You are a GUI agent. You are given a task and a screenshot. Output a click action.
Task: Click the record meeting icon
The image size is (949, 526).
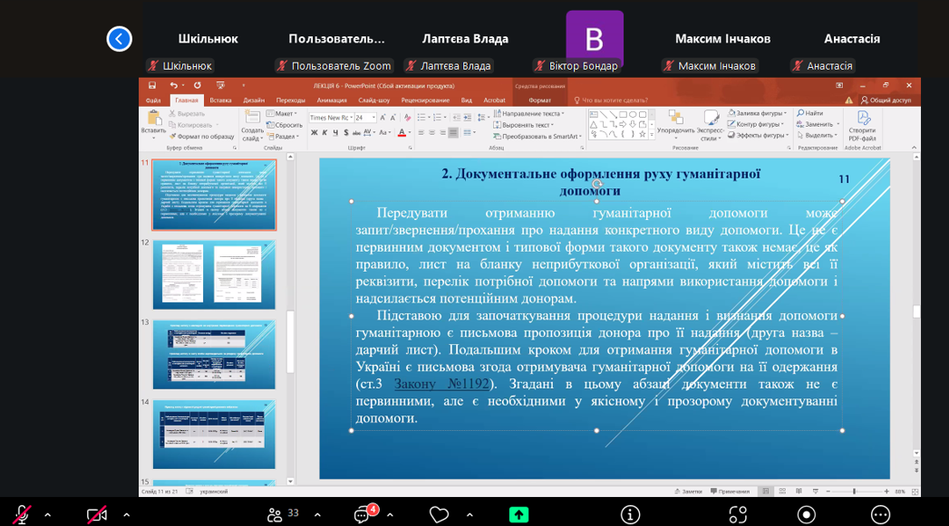[x=806, y=514]
